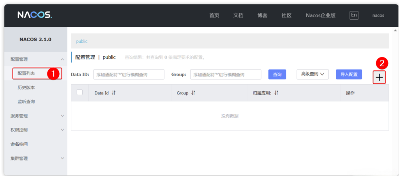Go to 监听查询 page
399x176 pixels.
(x=26, y=102)
